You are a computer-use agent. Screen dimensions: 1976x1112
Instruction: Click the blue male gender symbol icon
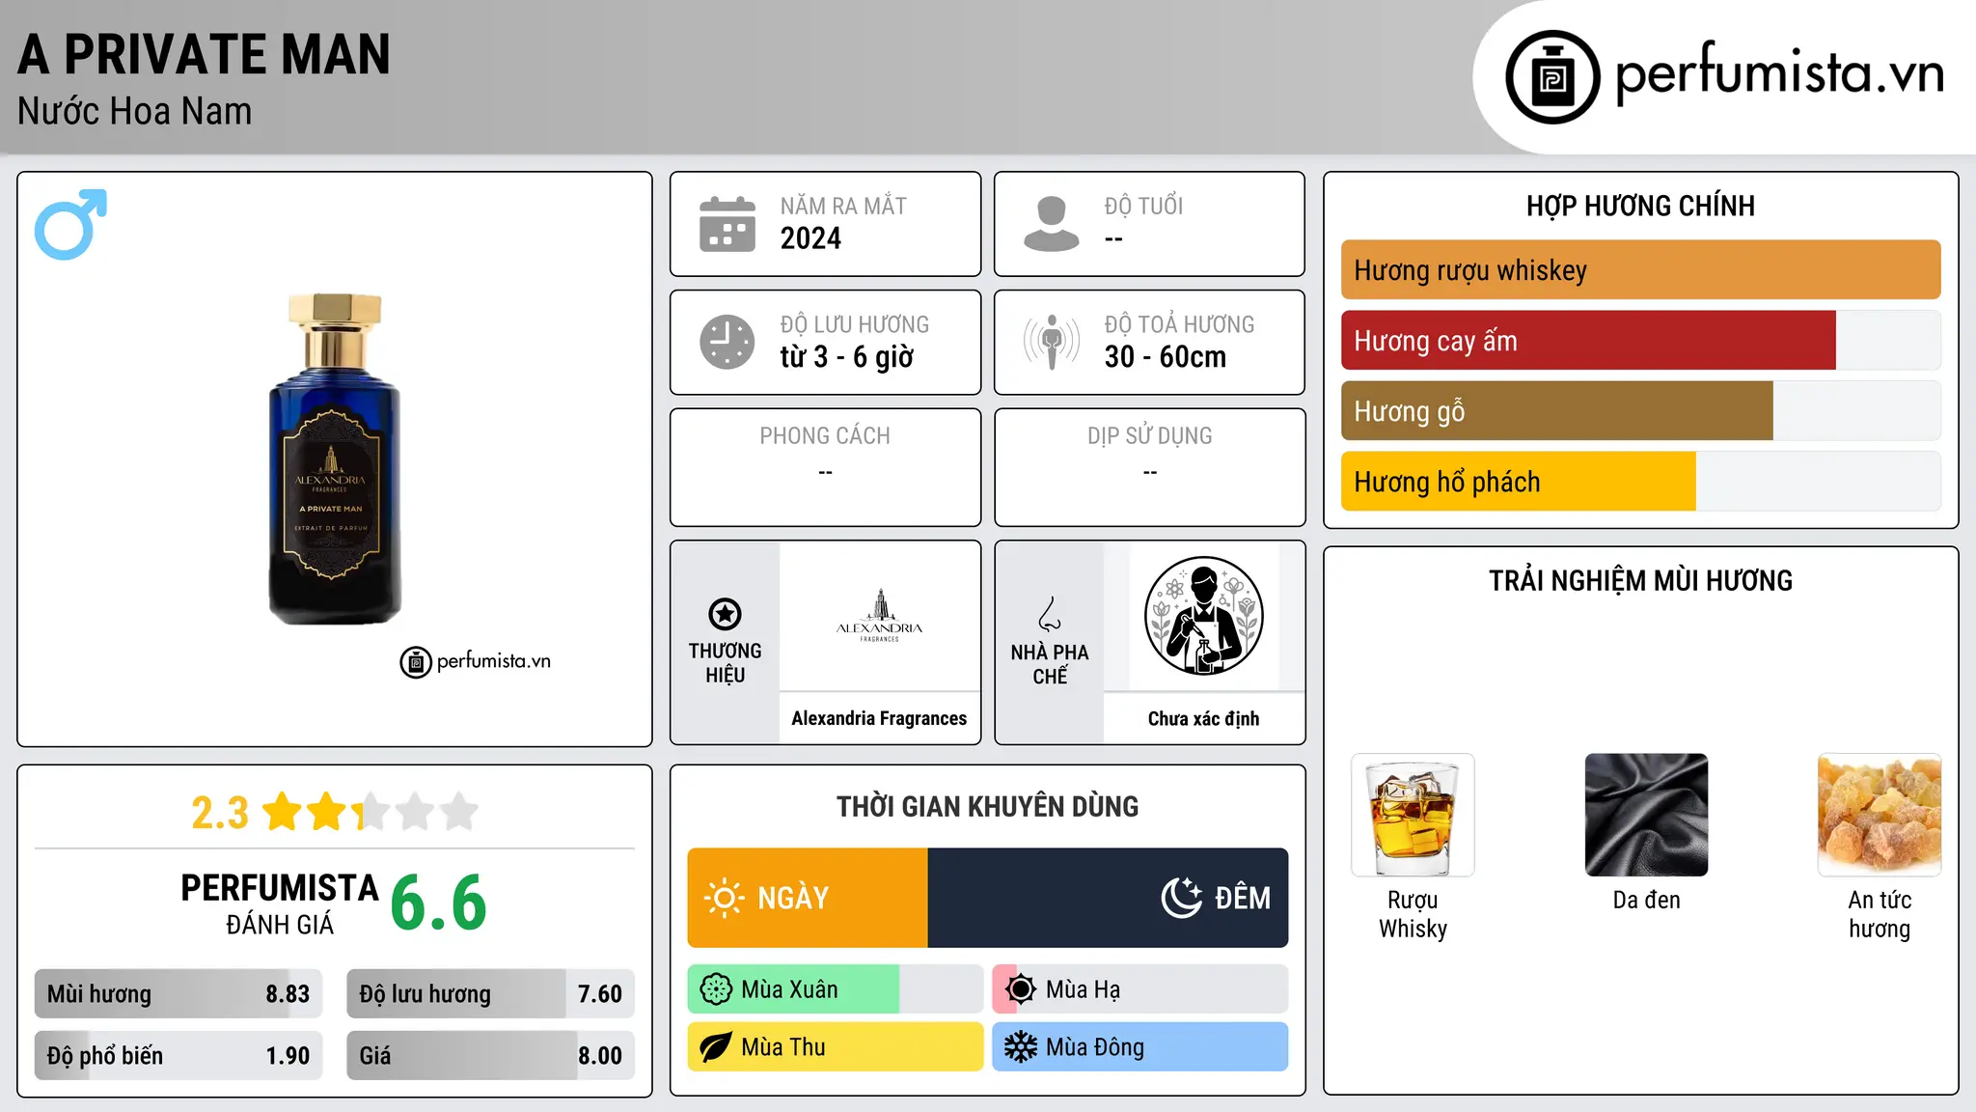pos(70,224)
